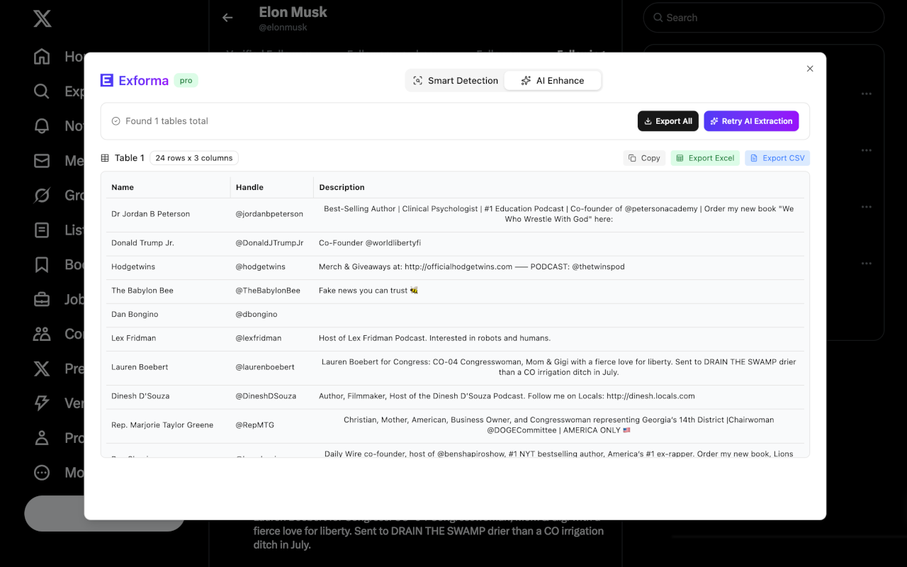Click the Export All button
The width and height of the screenshot is (907, 567).
(668, 121)
